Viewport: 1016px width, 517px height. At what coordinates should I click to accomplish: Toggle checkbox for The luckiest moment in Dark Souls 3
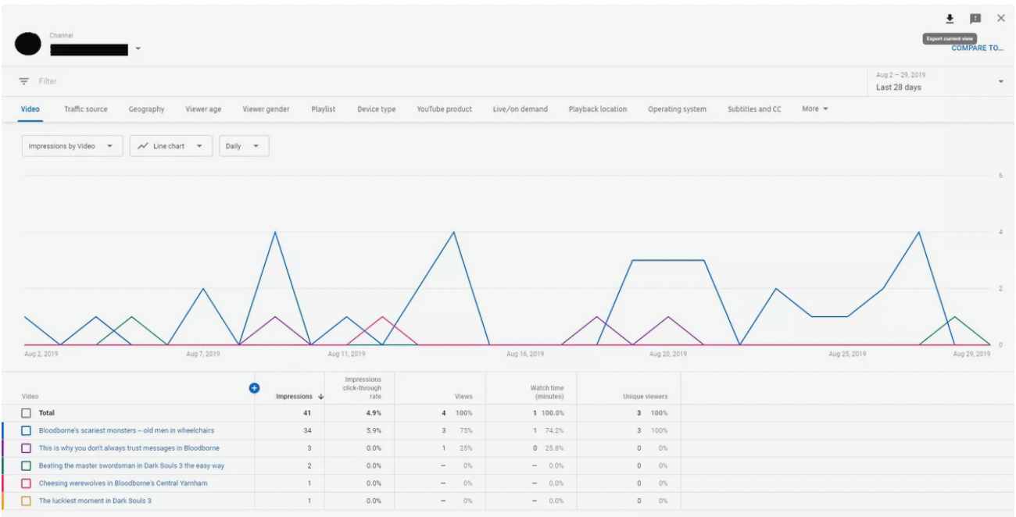(x=26, y=501)
